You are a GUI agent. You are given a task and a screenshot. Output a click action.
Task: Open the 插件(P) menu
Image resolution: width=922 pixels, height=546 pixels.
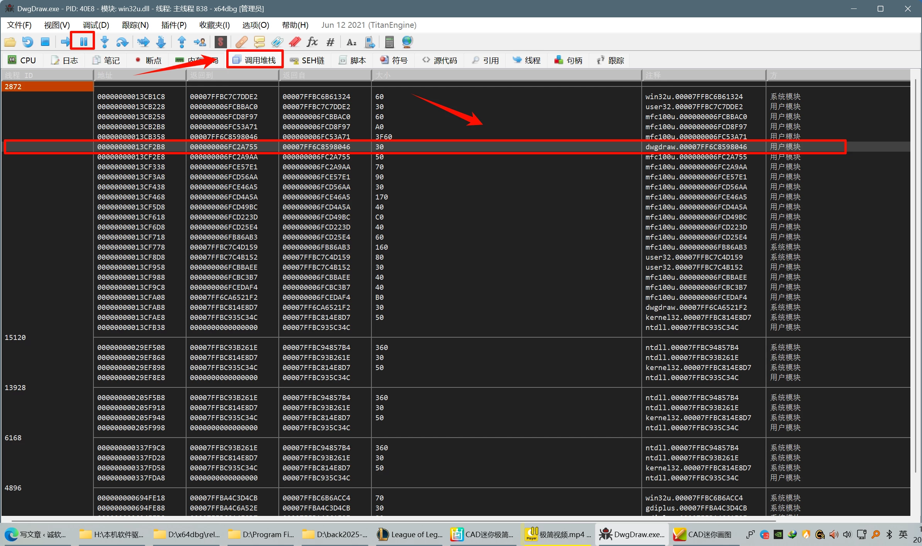(x=174, y=25)
